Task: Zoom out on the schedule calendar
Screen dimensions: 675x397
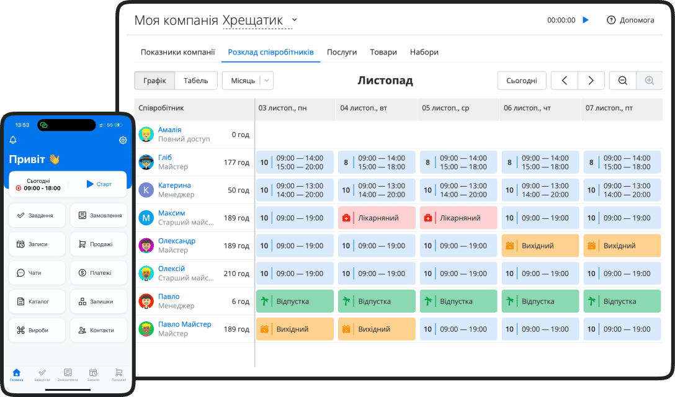Action: 622,80
